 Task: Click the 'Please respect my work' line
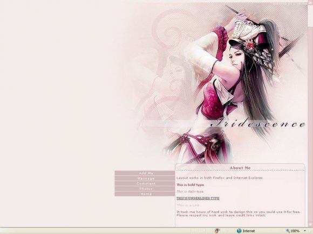221,216
